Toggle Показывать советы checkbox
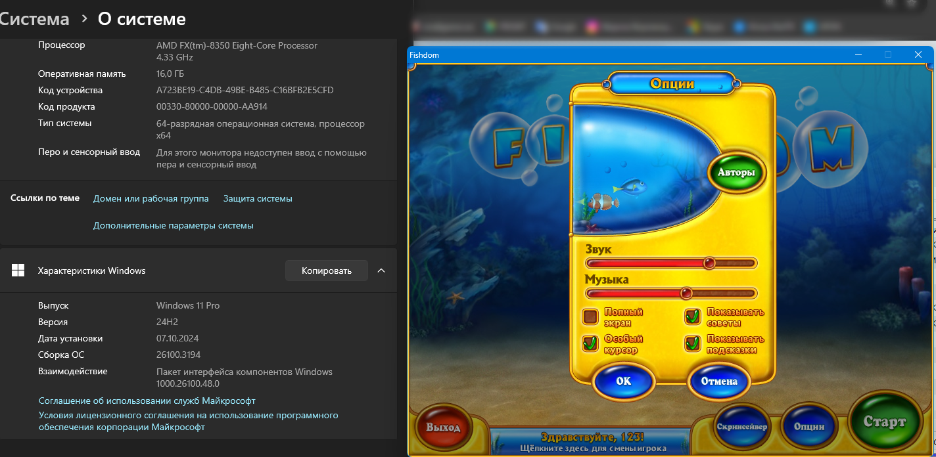The height and width of the screenshot is (457, 936). point(693,317)
